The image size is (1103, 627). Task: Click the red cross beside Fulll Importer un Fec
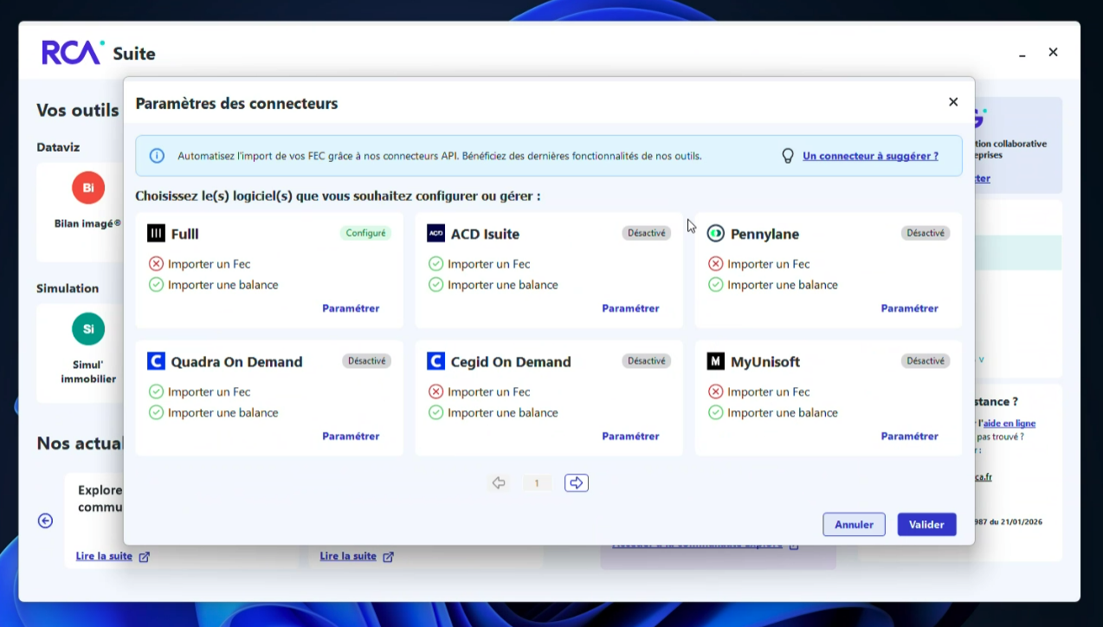tap(156, 264)
